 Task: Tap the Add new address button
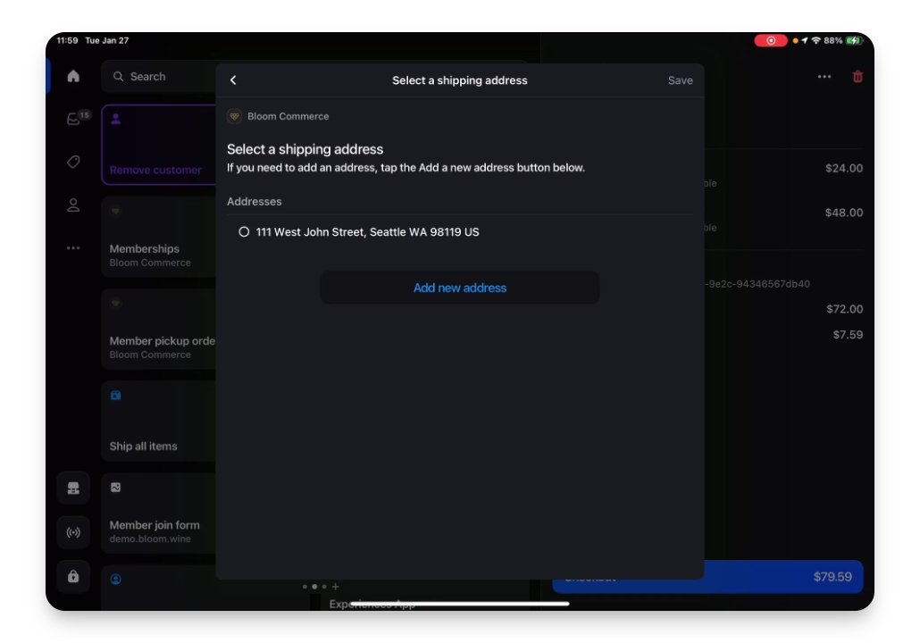coord(459,288)
